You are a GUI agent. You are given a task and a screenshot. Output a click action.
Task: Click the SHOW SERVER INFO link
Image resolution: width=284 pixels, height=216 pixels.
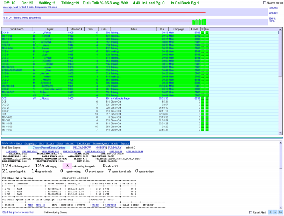tap(51, 151)
